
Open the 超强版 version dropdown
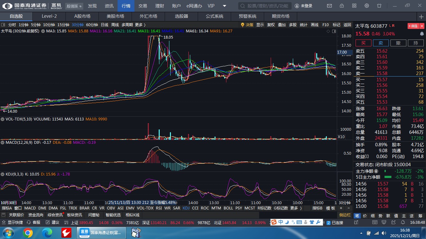click(74, 6)
